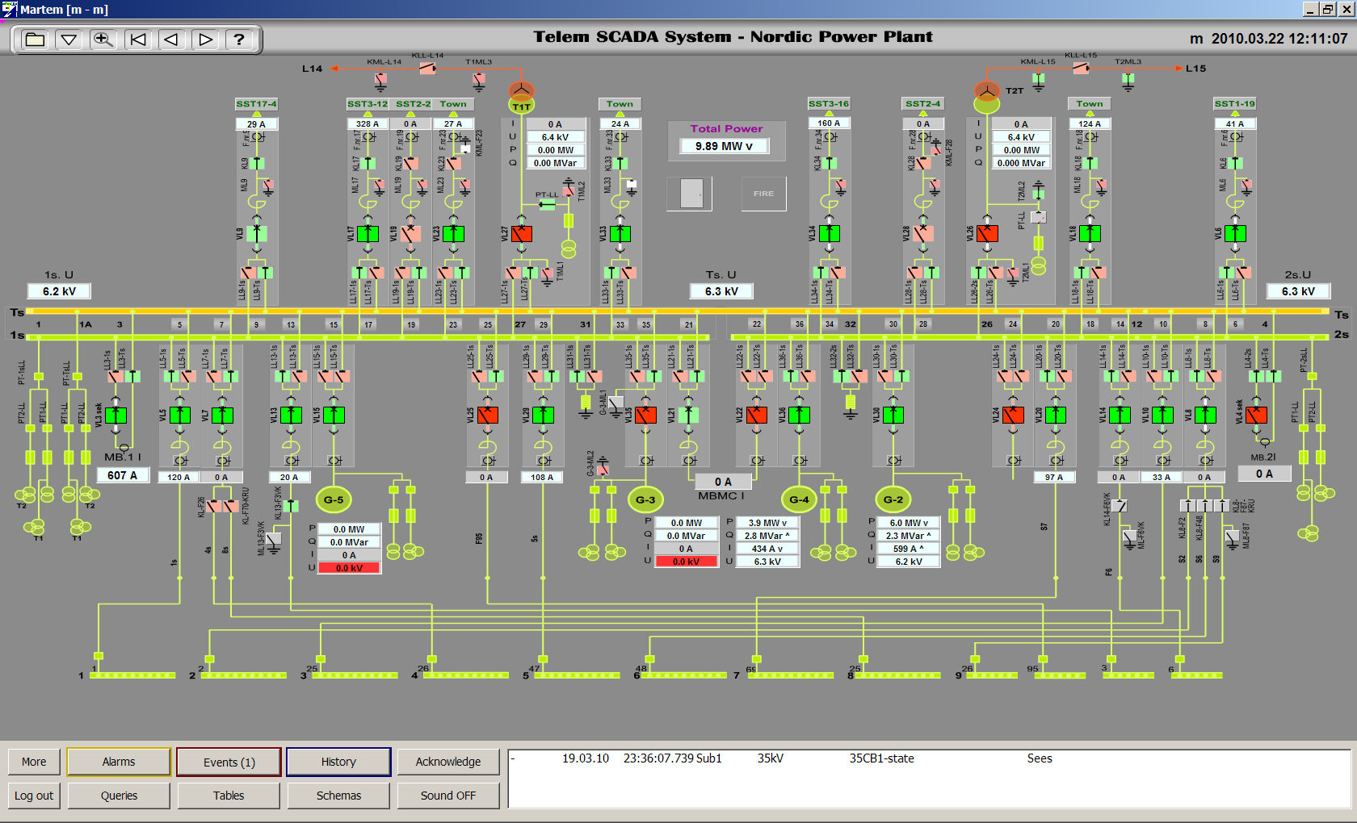Switch to the Events (1) view
The image size is (1357, 823).
tap(229, 762)
